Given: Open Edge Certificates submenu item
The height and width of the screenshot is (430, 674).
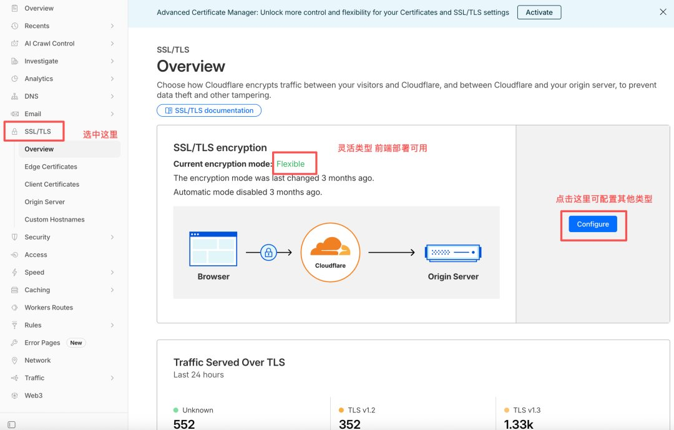Looking at the screenshot, I should tap(51, 167).
